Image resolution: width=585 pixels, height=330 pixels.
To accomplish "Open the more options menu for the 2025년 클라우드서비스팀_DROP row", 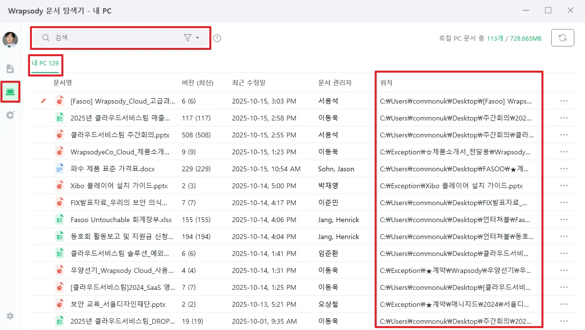I will tap(563, 321).
